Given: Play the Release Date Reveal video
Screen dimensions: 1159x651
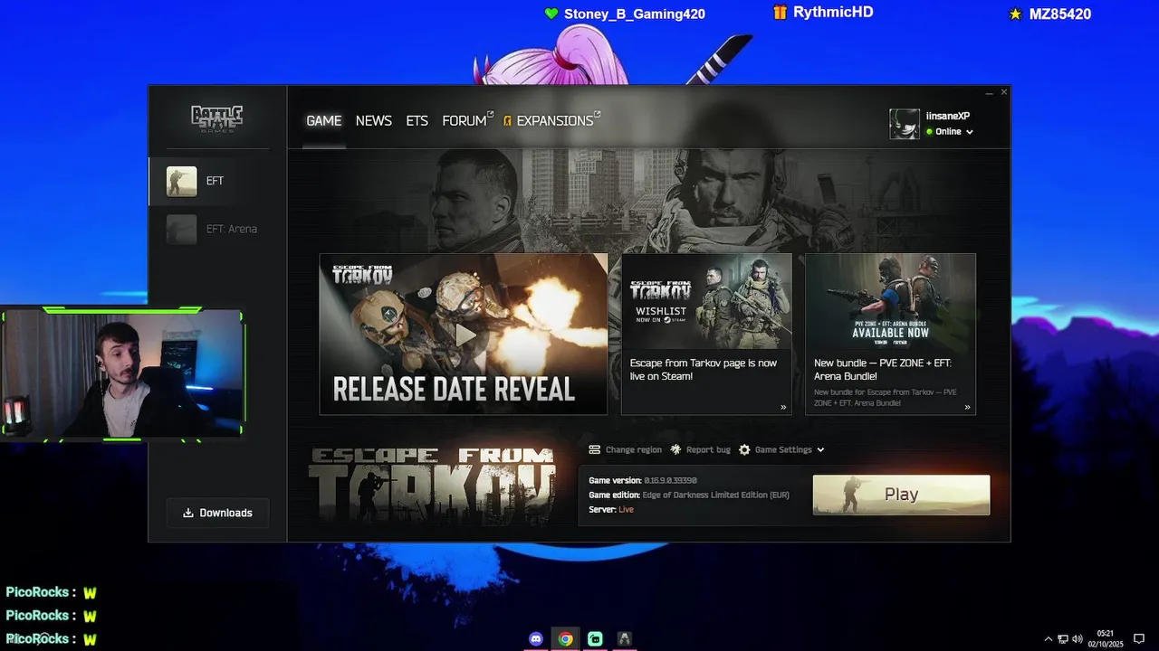Looking at the screenshot, I should 464,334.
